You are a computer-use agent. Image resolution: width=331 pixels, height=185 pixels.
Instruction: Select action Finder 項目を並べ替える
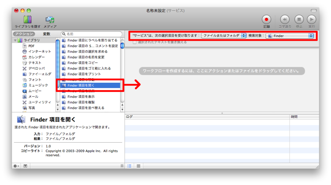click(83, 108)
